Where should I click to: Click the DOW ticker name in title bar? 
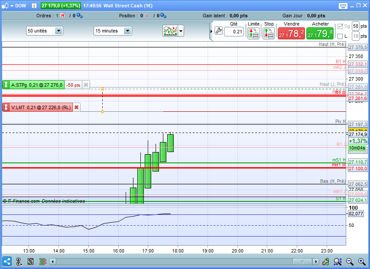click(20, 6)
